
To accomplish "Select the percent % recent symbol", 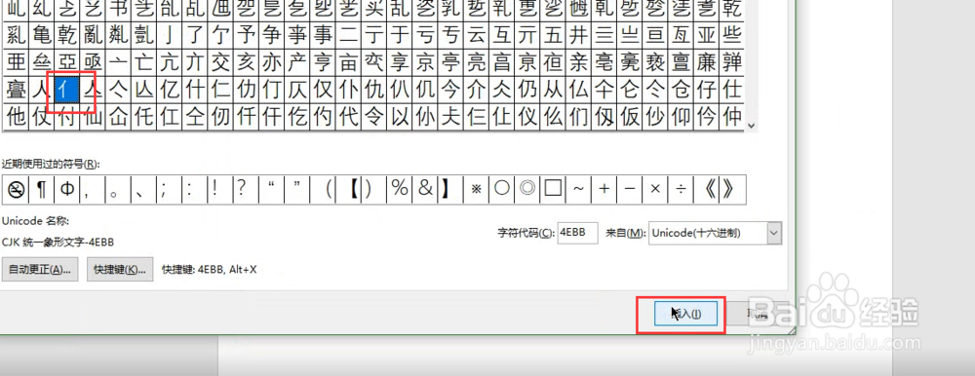I will (x=399, y=190).
